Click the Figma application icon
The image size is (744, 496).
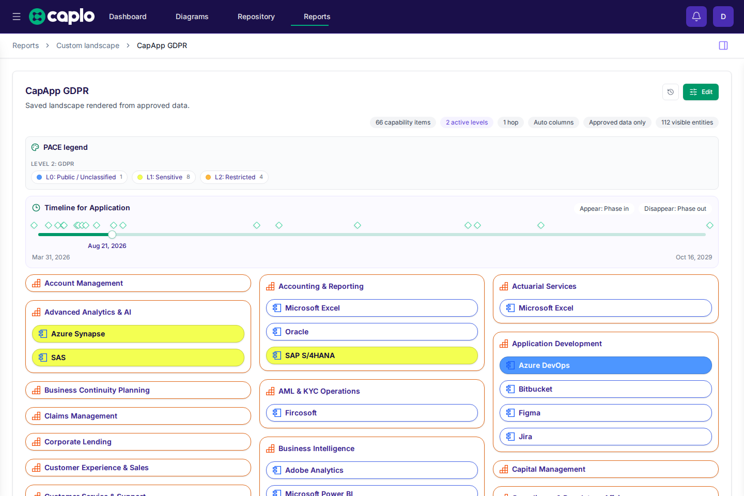[510, 413]
